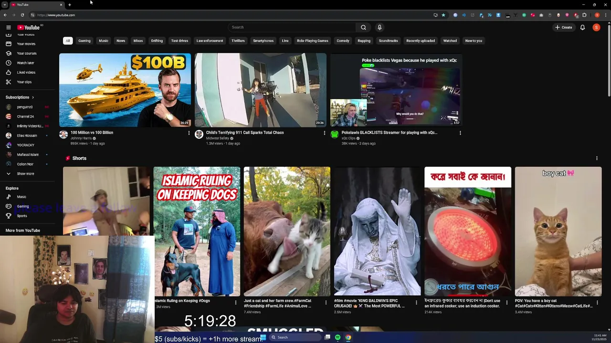
Task: Open Pokelawls BLACKLISTS Streamer video thumbnail
Action: click(x=396, y=90)
